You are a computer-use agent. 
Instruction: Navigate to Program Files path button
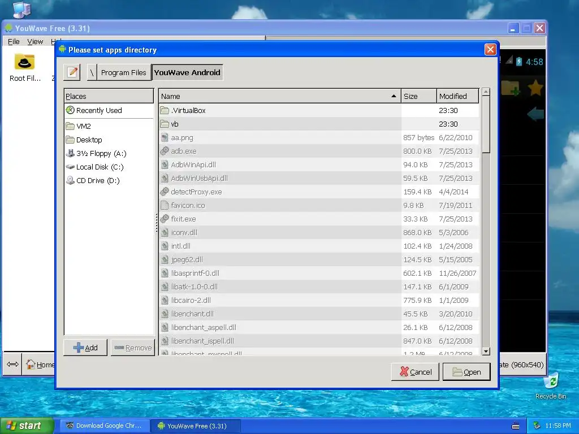coord(124,72)
